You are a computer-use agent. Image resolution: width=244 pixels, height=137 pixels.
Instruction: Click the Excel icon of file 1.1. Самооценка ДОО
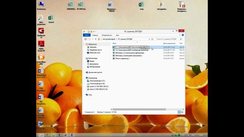pos(114,47)
